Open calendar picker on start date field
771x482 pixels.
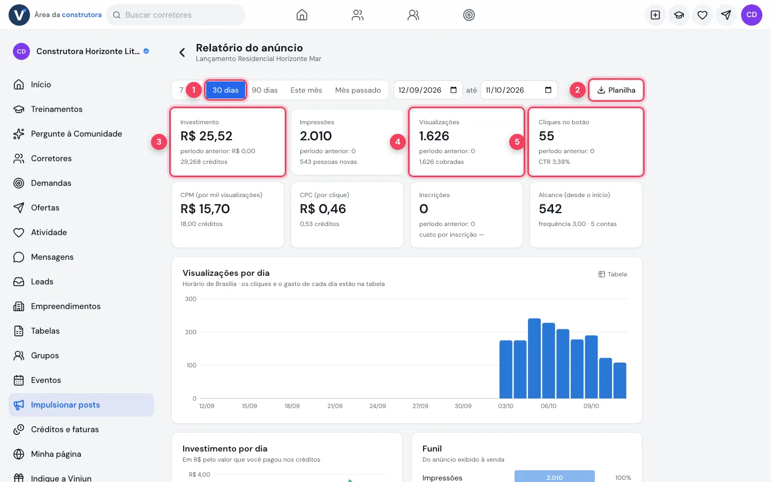coord(453,90)
